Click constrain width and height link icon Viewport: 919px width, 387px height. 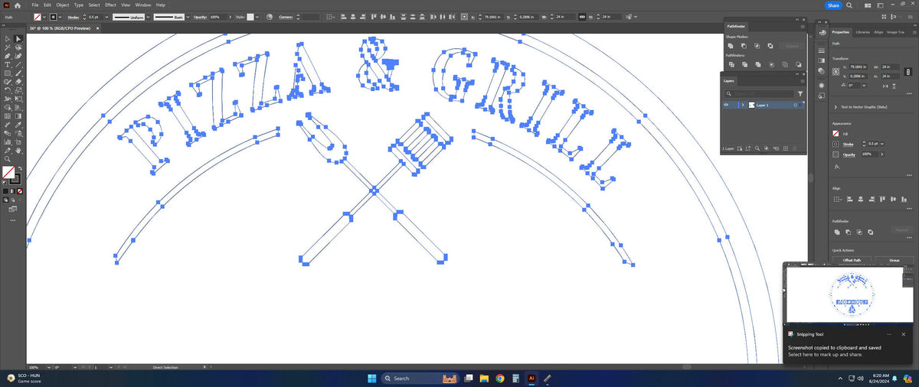point(908,72)
